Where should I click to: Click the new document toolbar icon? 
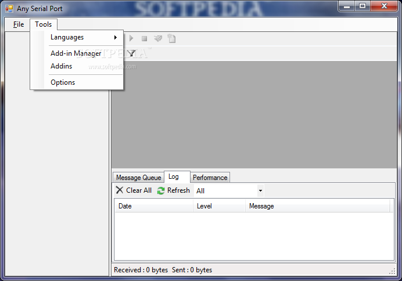(171, 38)
